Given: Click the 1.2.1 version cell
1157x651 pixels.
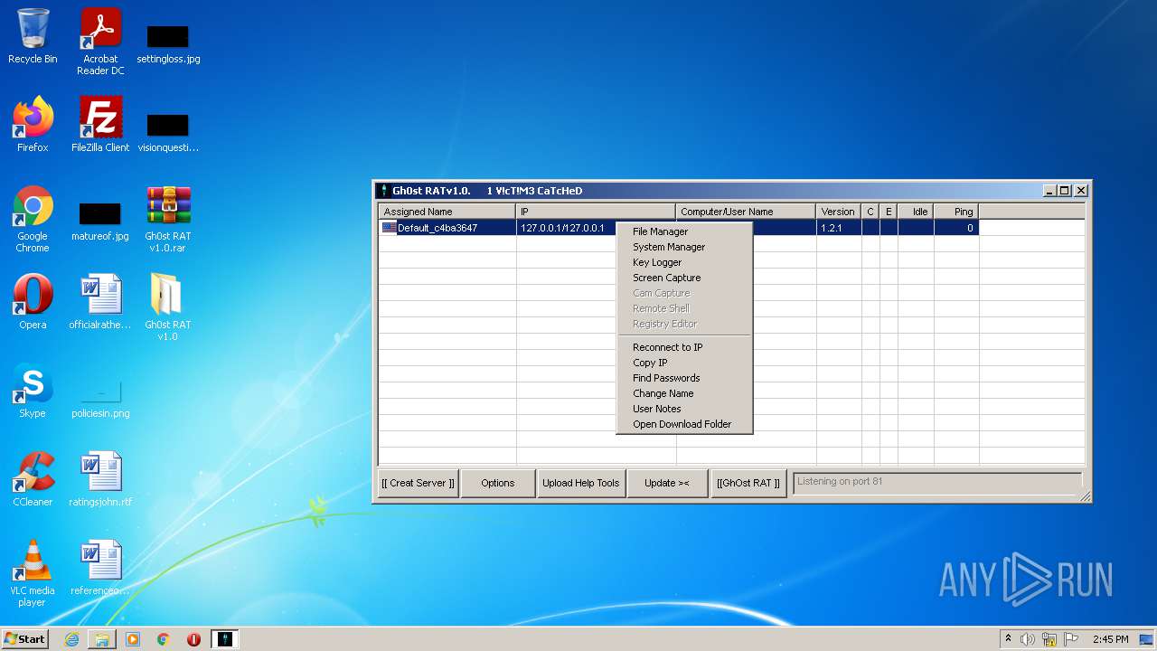Looking at the screenshot, I should click(x=838, y=228).
